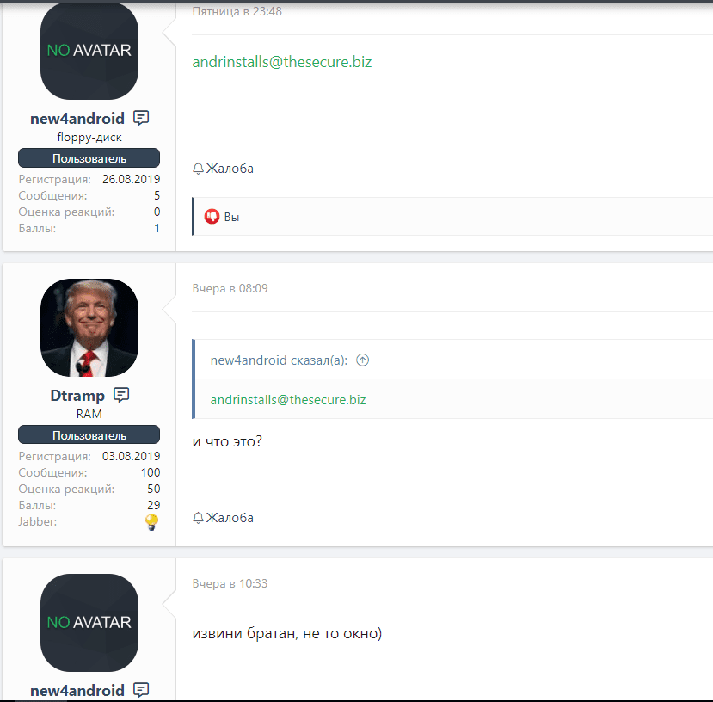Screen dimensions: 713x702
Task: Open Dtramp user profile name
Action: point(77,396)
